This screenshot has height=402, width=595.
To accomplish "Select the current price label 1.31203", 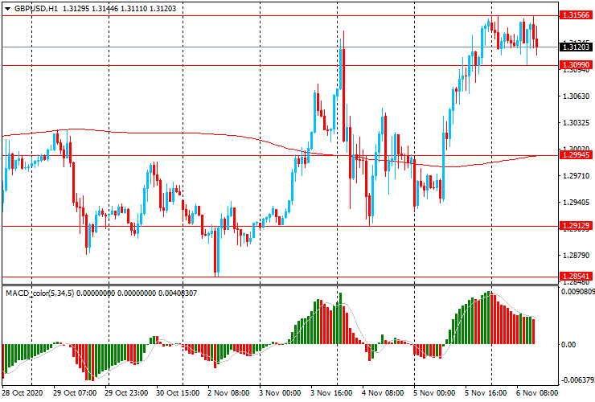I will (x=576, y=47).
